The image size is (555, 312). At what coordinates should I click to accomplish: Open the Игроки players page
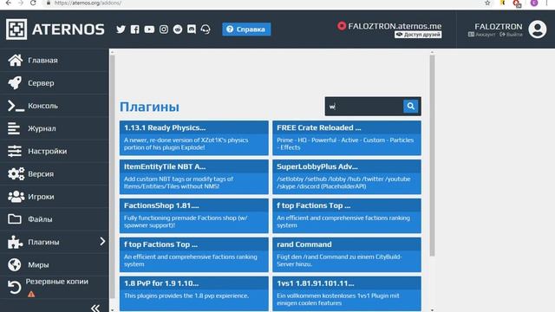(55, 197)
